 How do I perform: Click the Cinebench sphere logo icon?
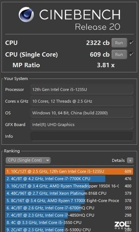[26, 15]
